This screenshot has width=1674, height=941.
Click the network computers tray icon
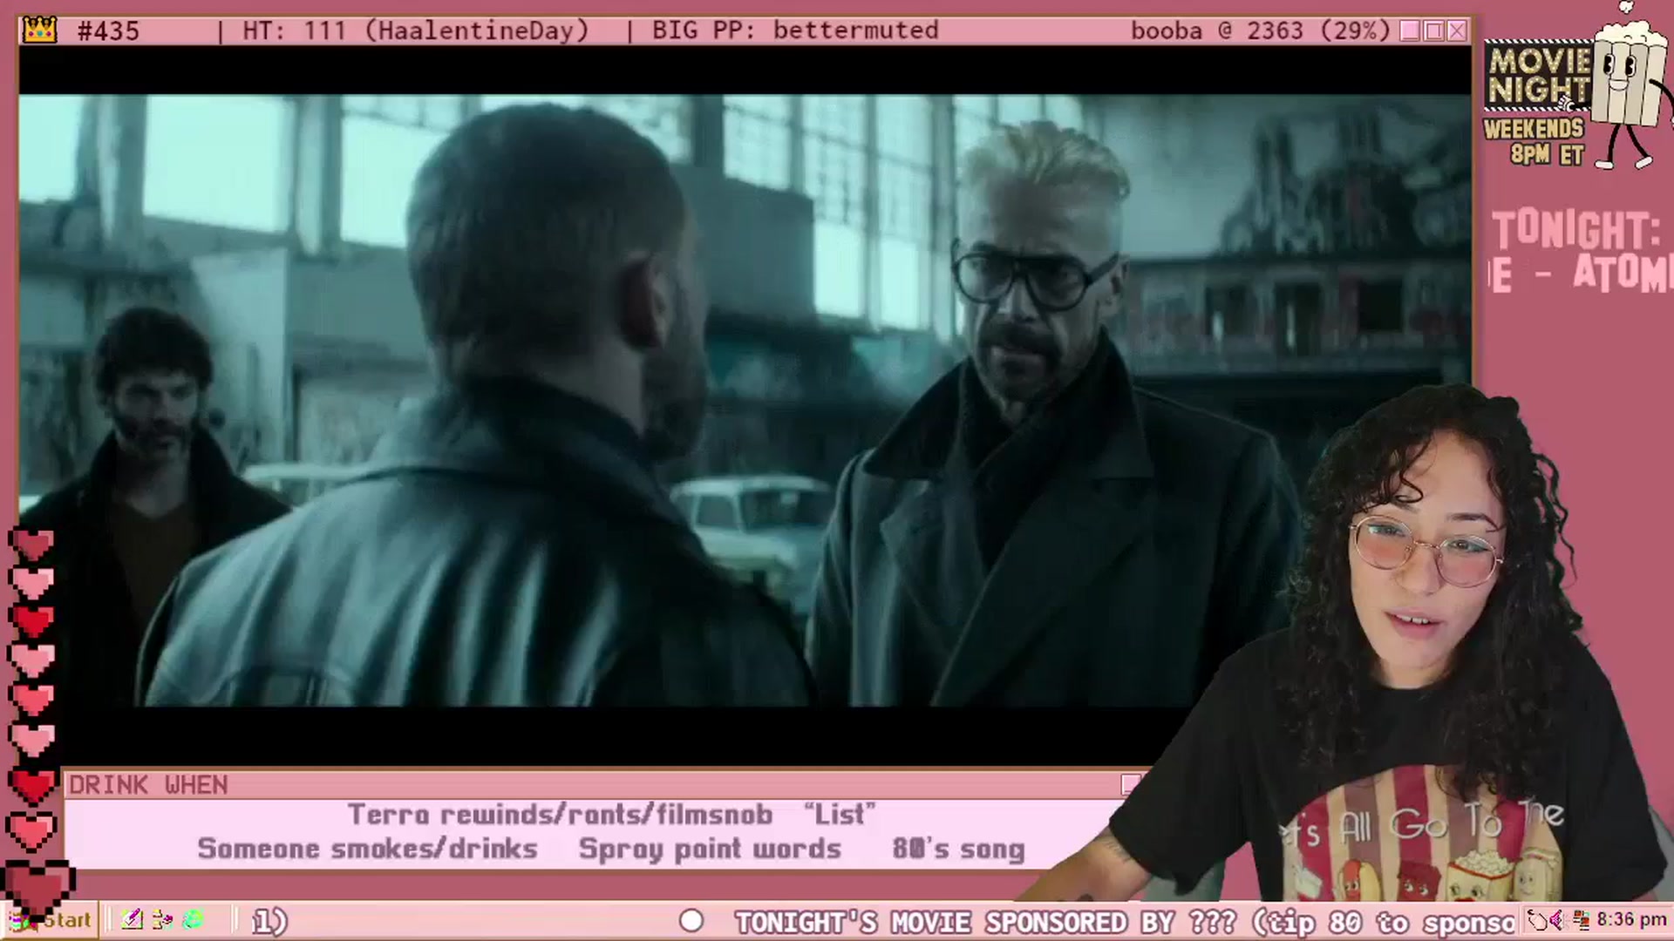point(1580,920)
